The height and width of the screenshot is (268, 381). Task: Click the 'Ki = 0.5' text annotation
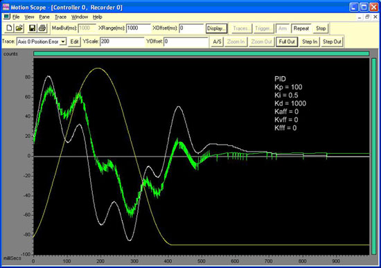(286, 95)
